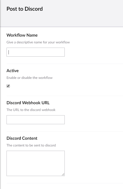Screen dimensions: 123x189
Task: Click the divider below the Webhook URL field
Action: click(x=65, y=131)
